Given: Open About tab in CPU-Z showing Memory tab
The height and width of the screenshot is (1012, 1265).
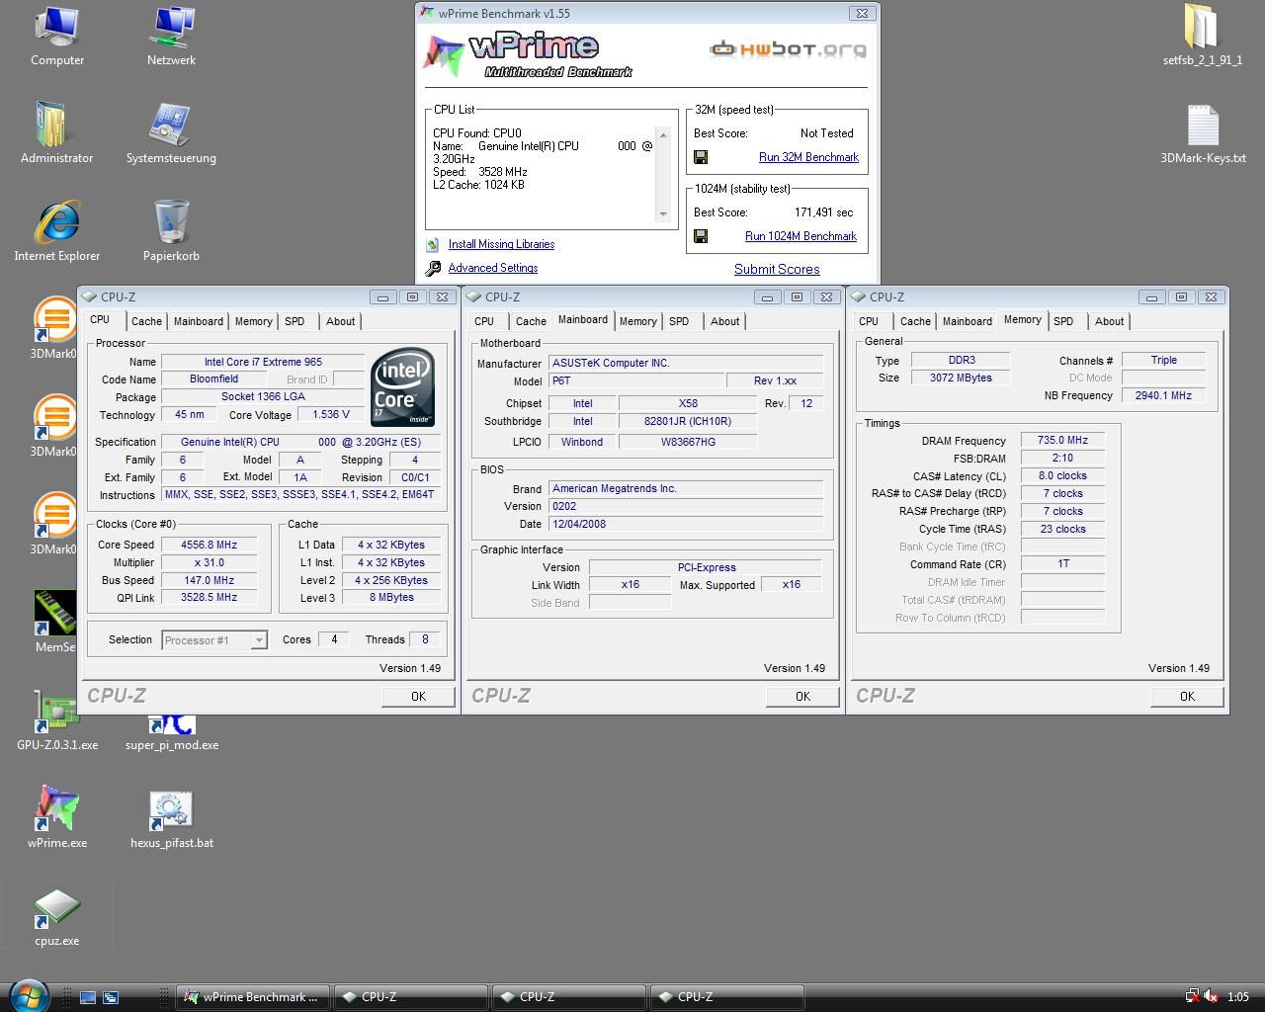Looking at the screenshot, I should click(1110, 321).
